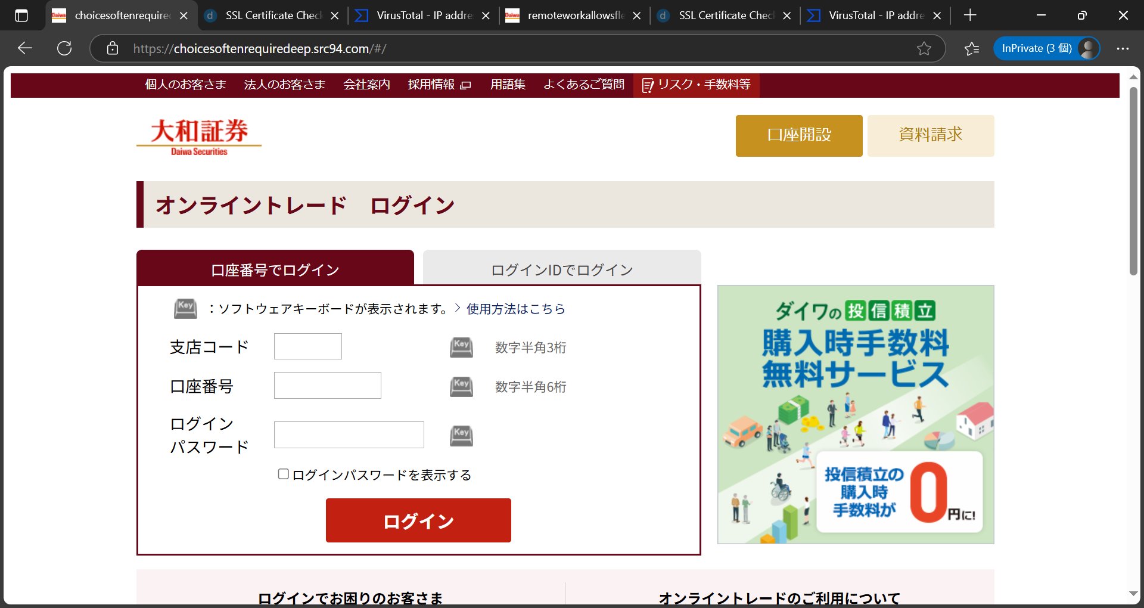Select the ログインIDでログイン tab
Image resolution: width=1144 pixels, height=608 pixels.
[x=562, y=268]
